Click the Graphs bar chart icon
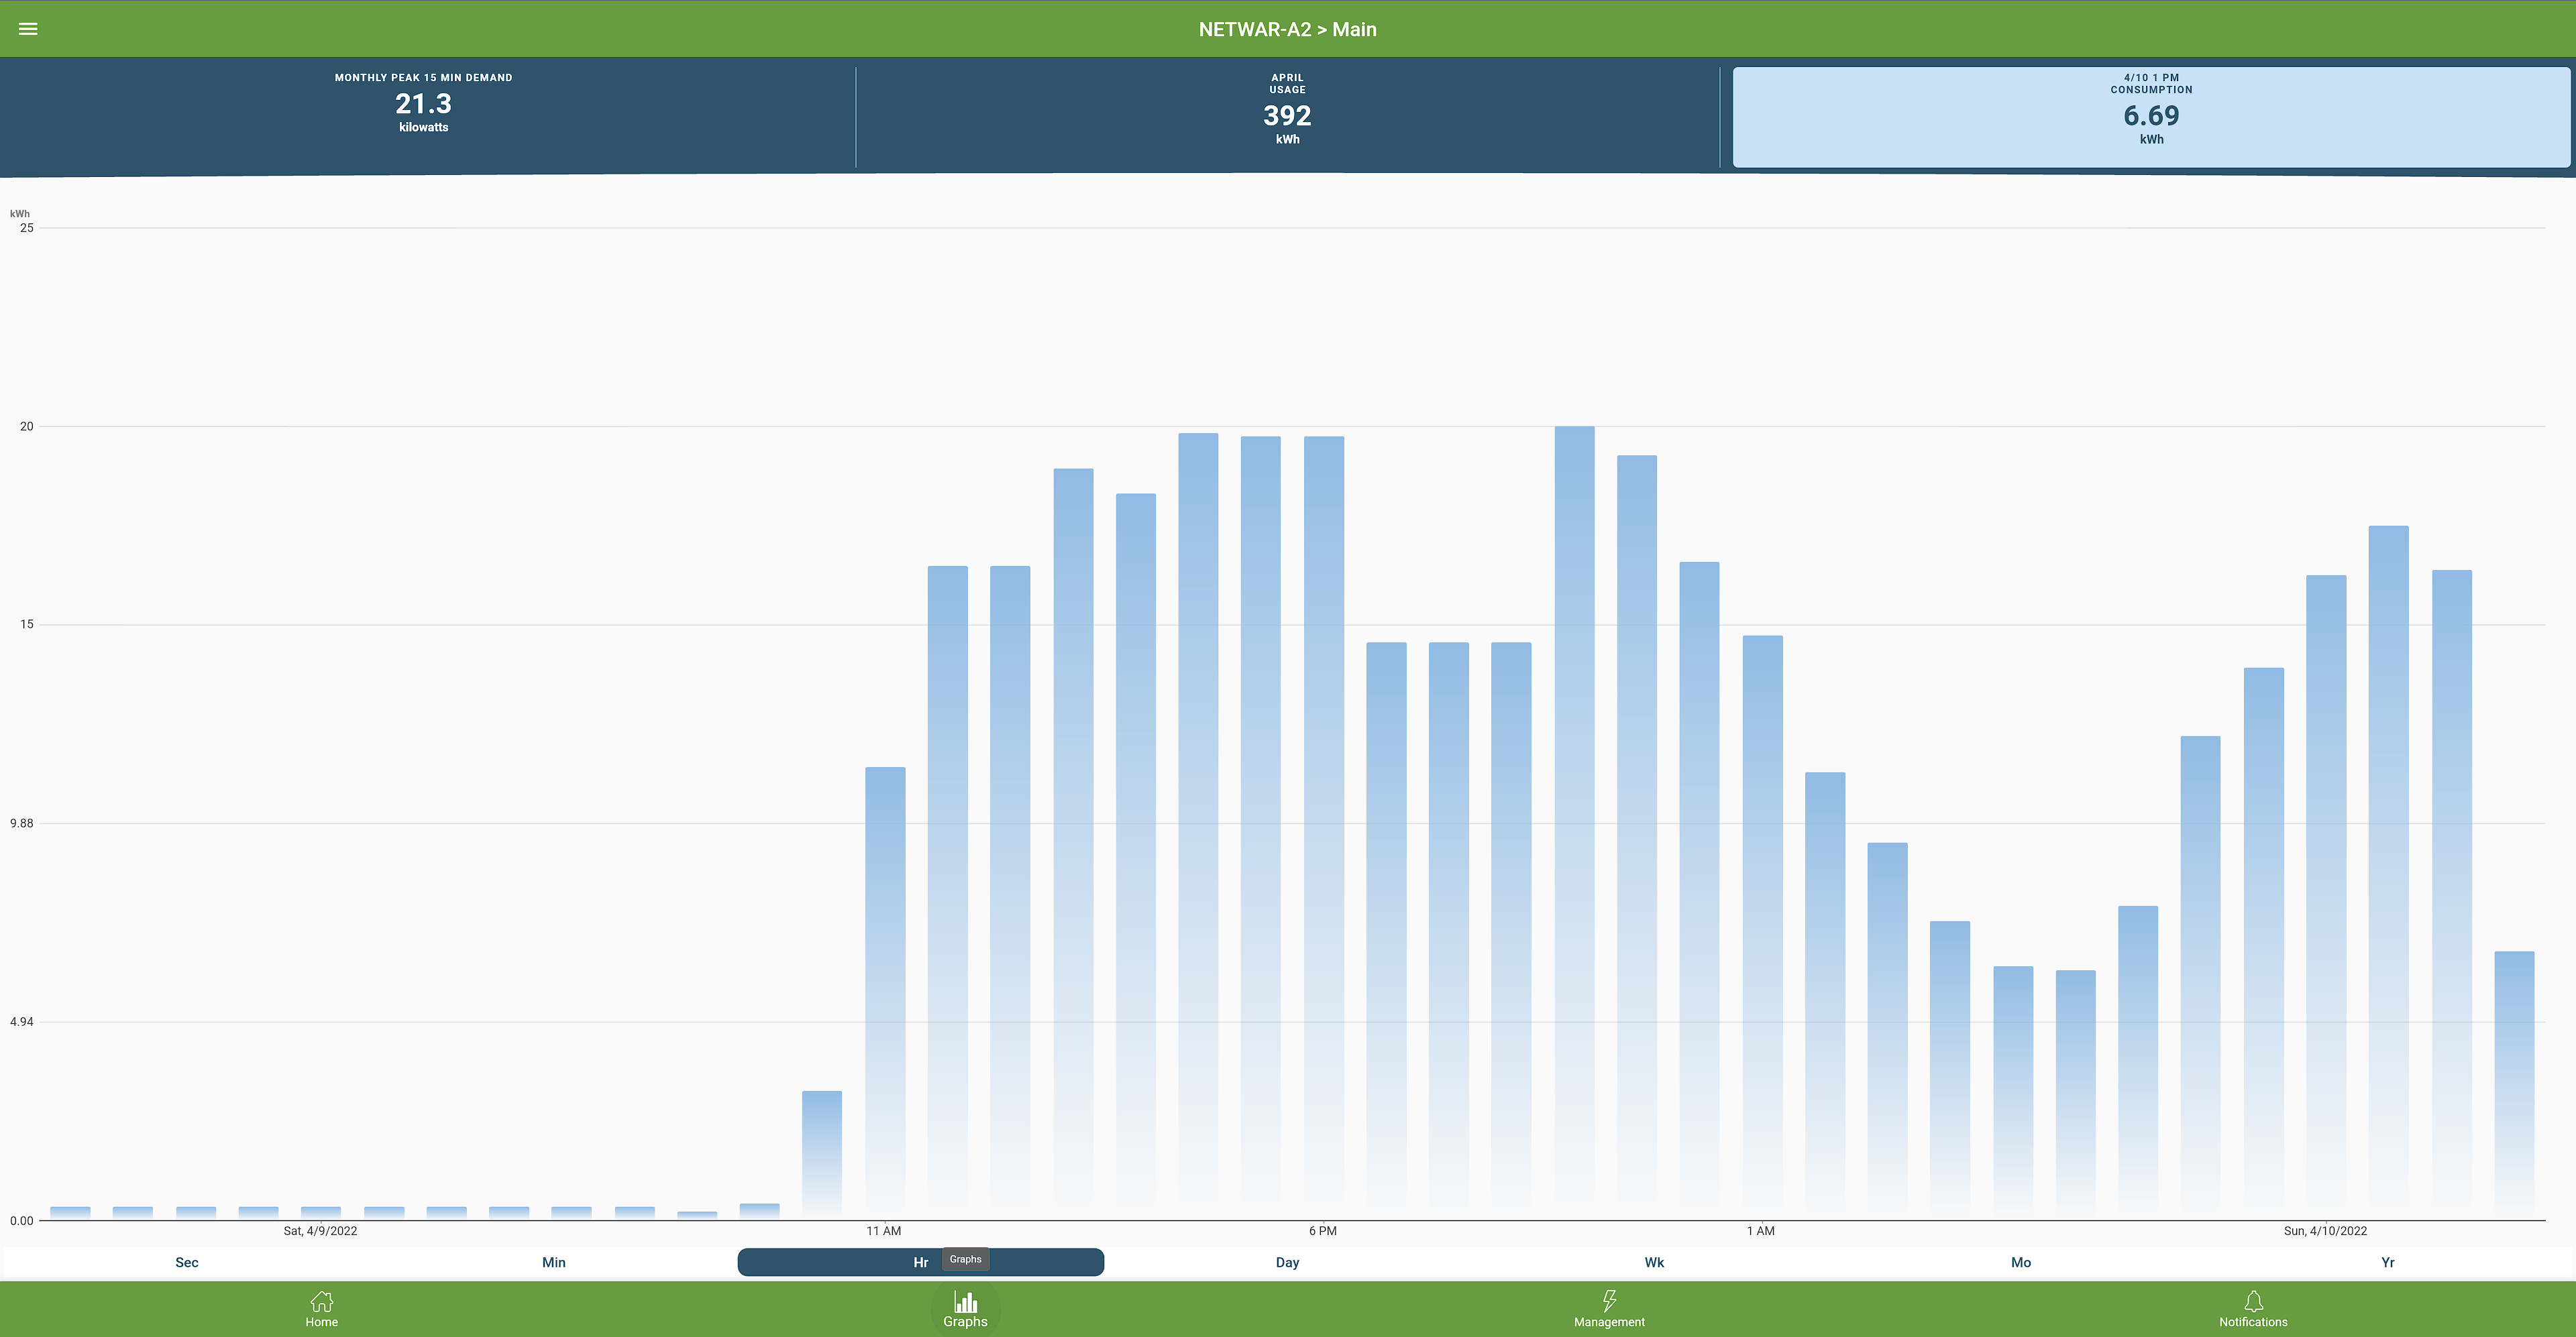 pyautogui.click(x=965, y=1301)
